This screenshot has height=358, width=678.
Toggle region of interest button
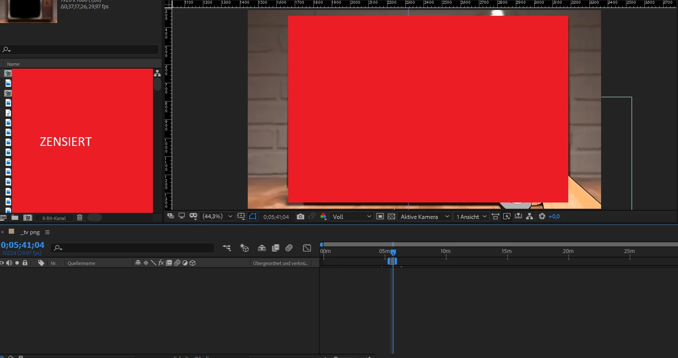tap(380, 216)
